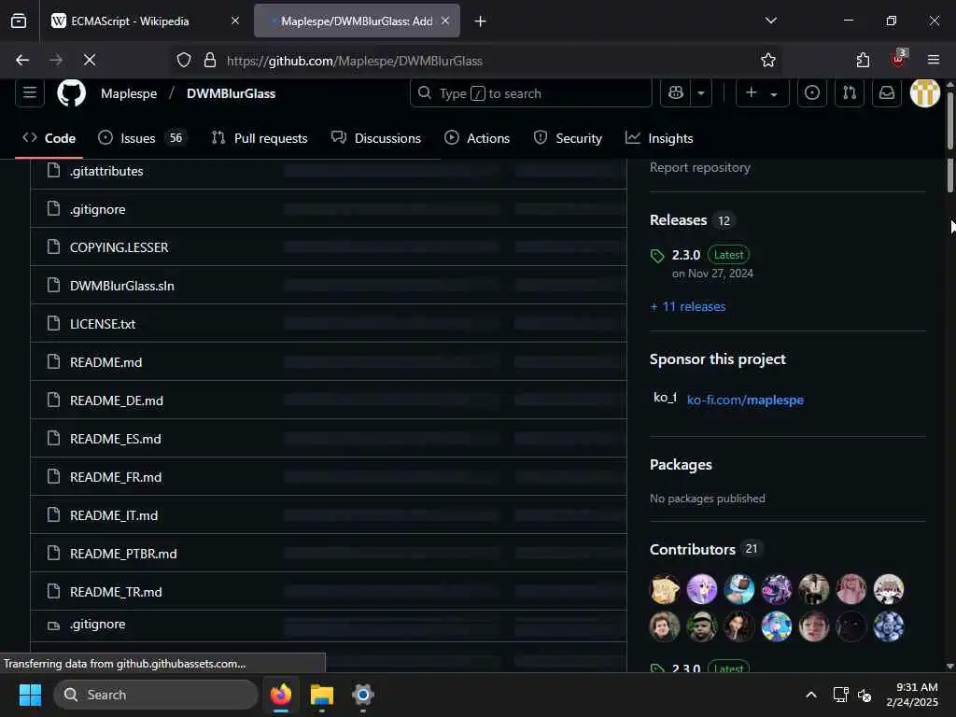Open Settings gear on taskbar
This screenshot has height=717, width=956.
[363, 695]
